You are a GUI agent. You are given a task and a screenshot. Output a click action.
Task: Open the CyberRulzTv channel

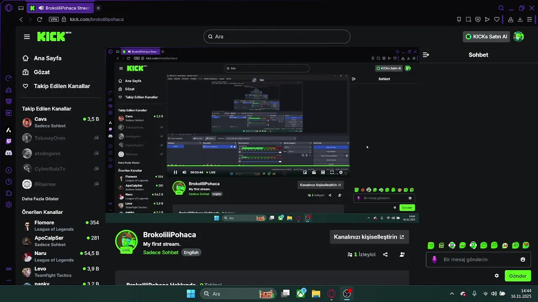pos(61,169)
